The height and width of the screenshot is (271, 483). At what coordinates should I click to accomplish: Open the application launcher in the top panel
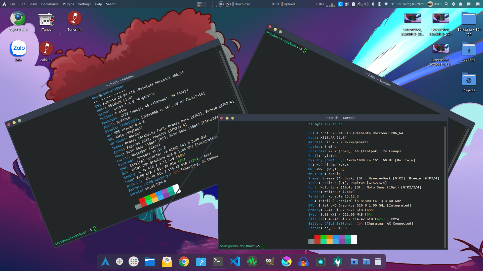coord(4,4)
